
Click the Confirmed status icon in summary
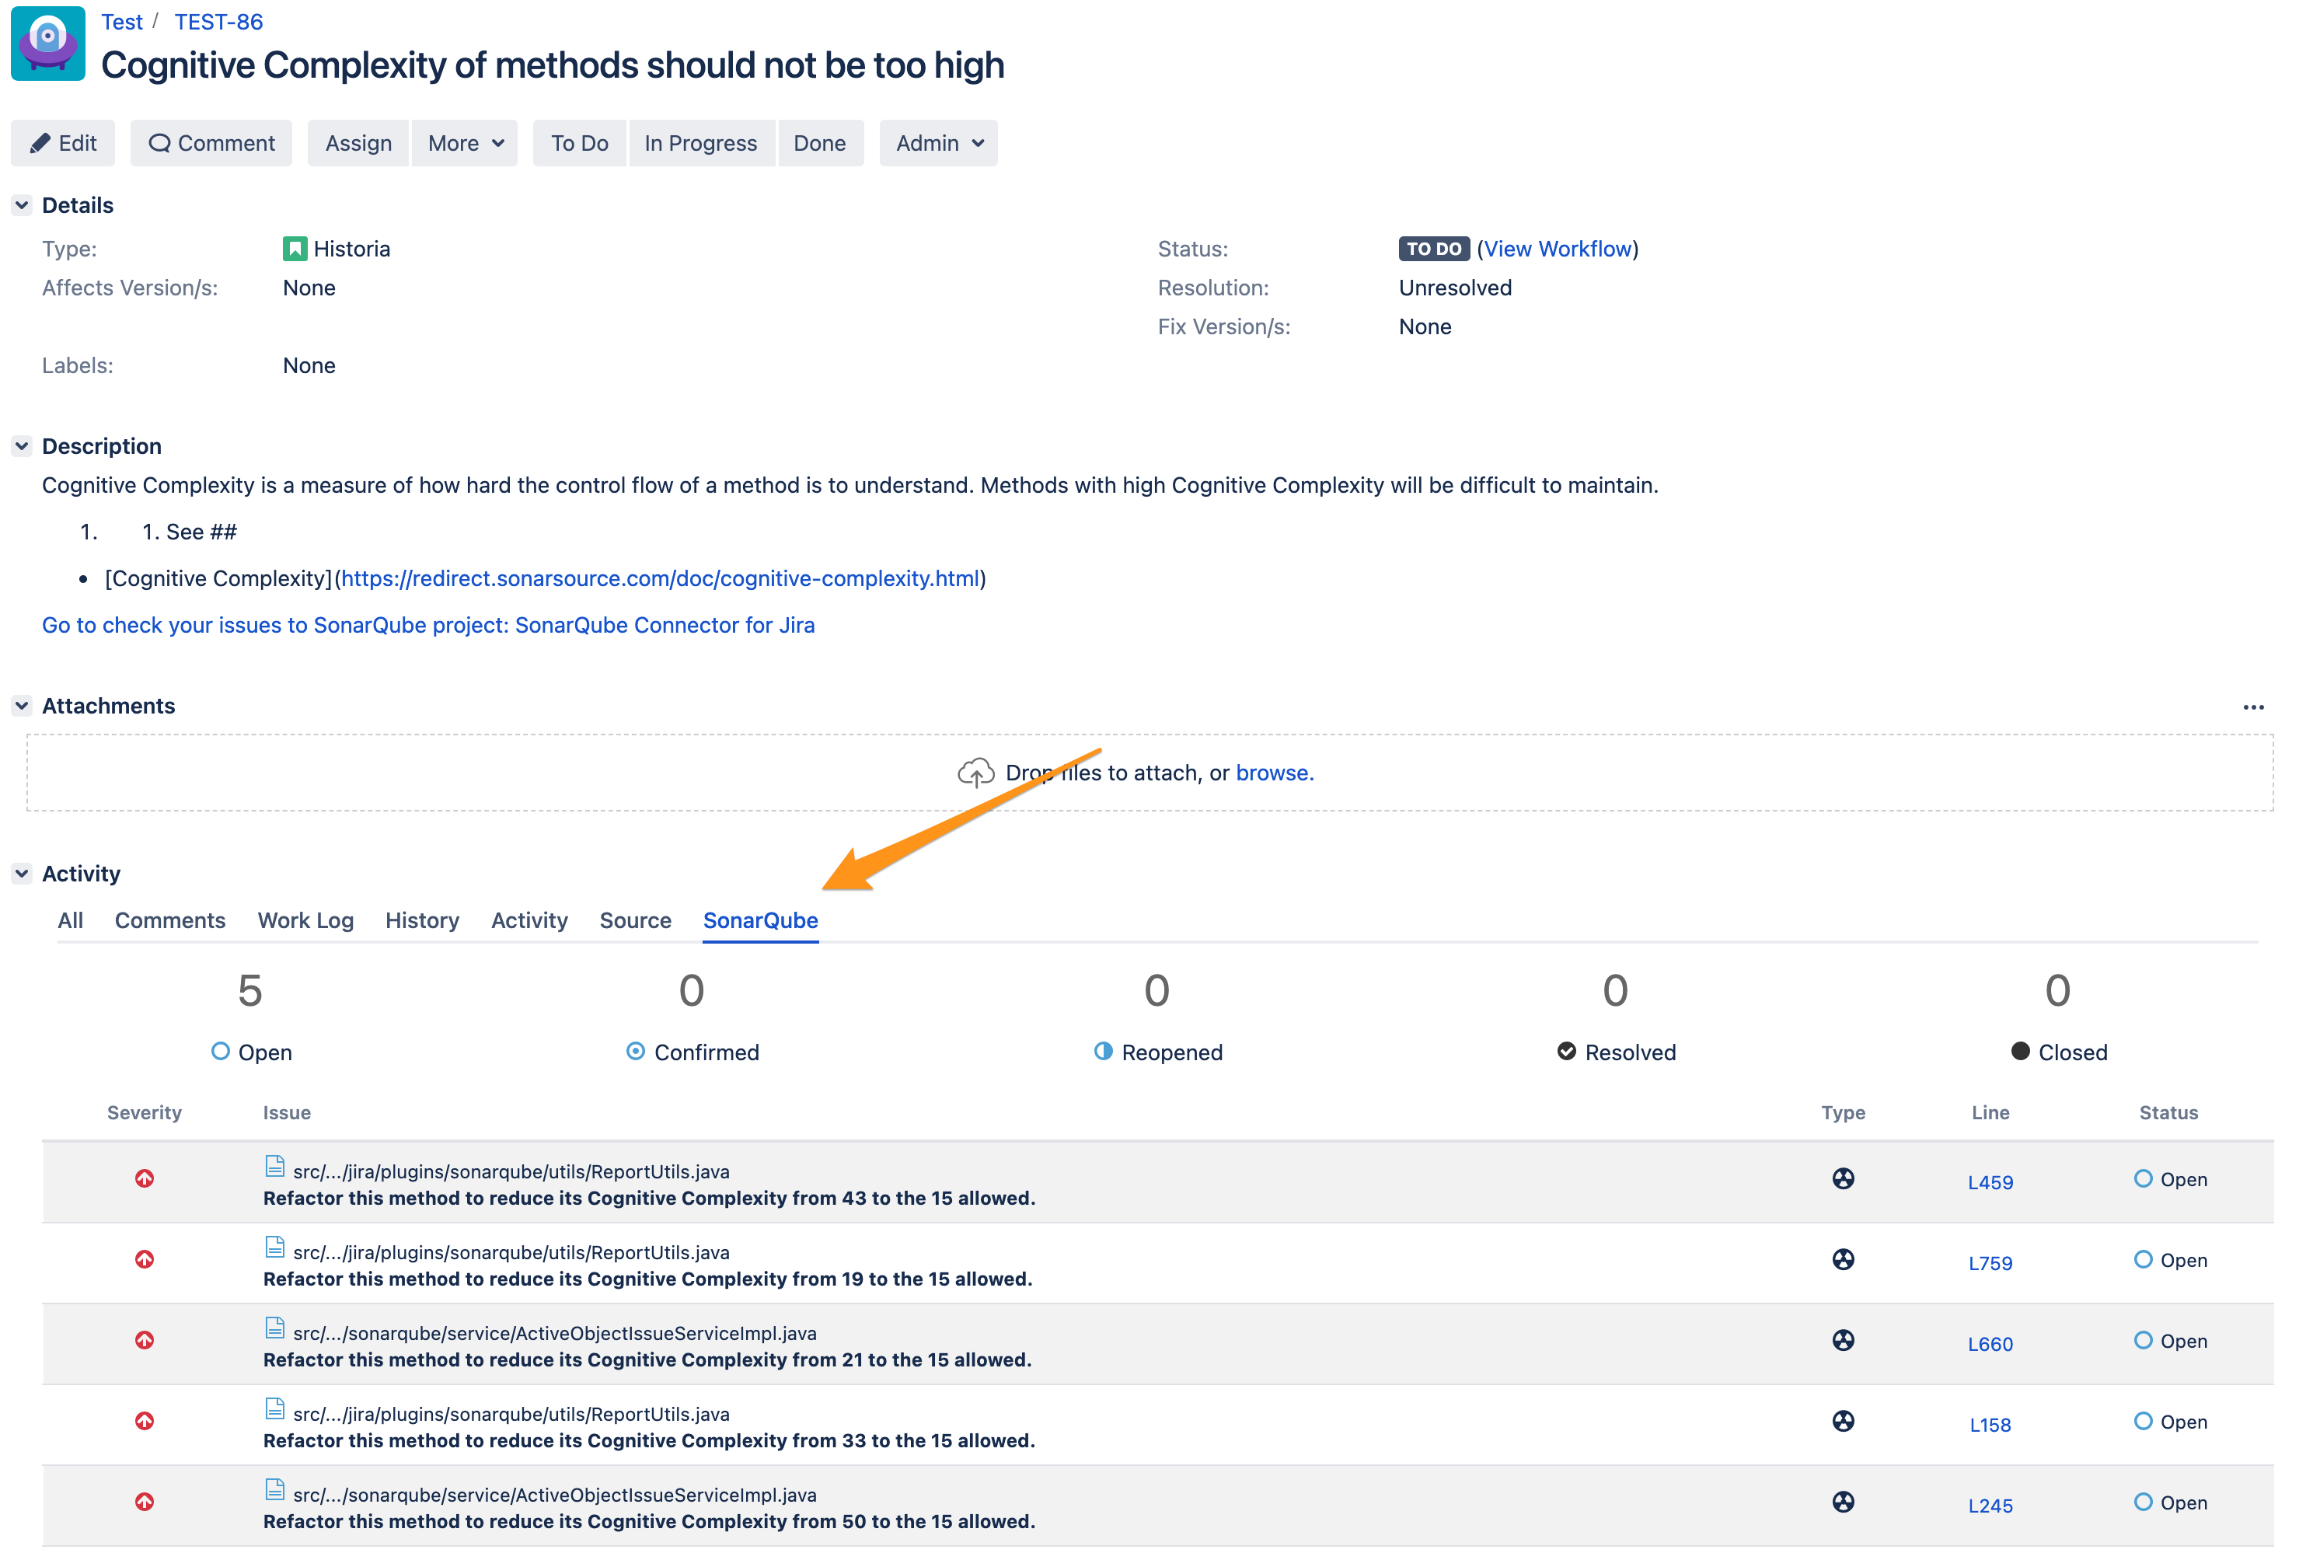[x=636, y=1051]
